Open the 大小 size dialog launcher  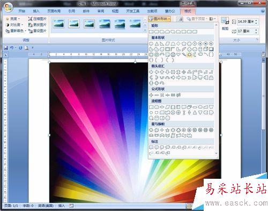coord(257,40)
